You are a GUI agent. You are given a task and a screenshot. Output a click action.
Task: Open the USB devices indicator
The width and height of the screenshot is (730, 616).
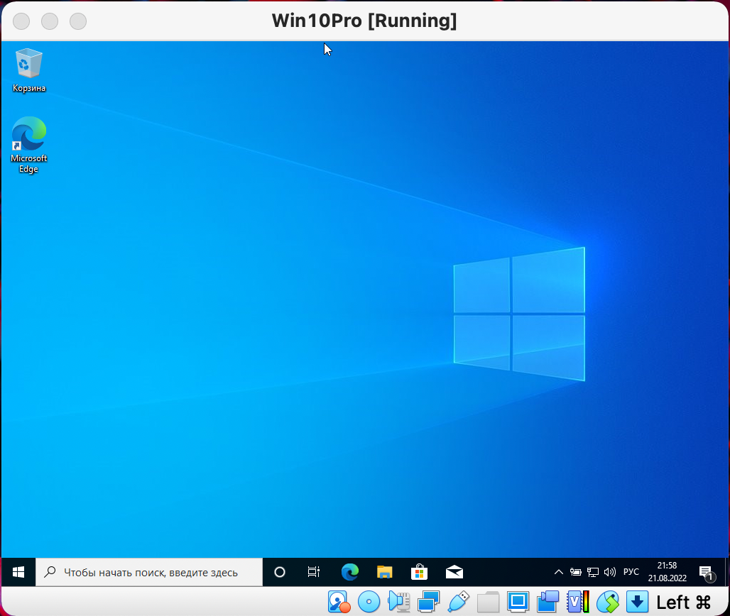coord(458,602)
